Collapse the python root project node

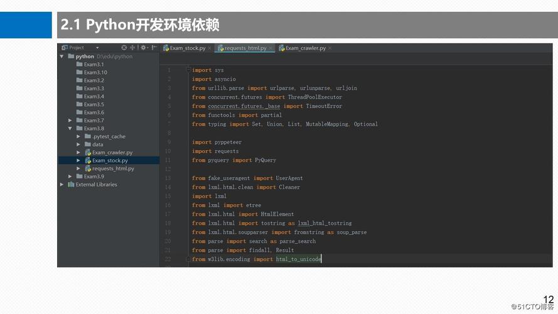(62, 57)
